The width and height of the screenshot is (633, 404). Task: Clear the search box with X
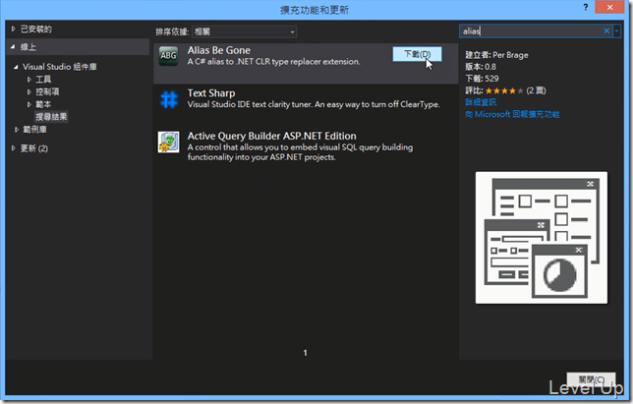tap(606, 30)
